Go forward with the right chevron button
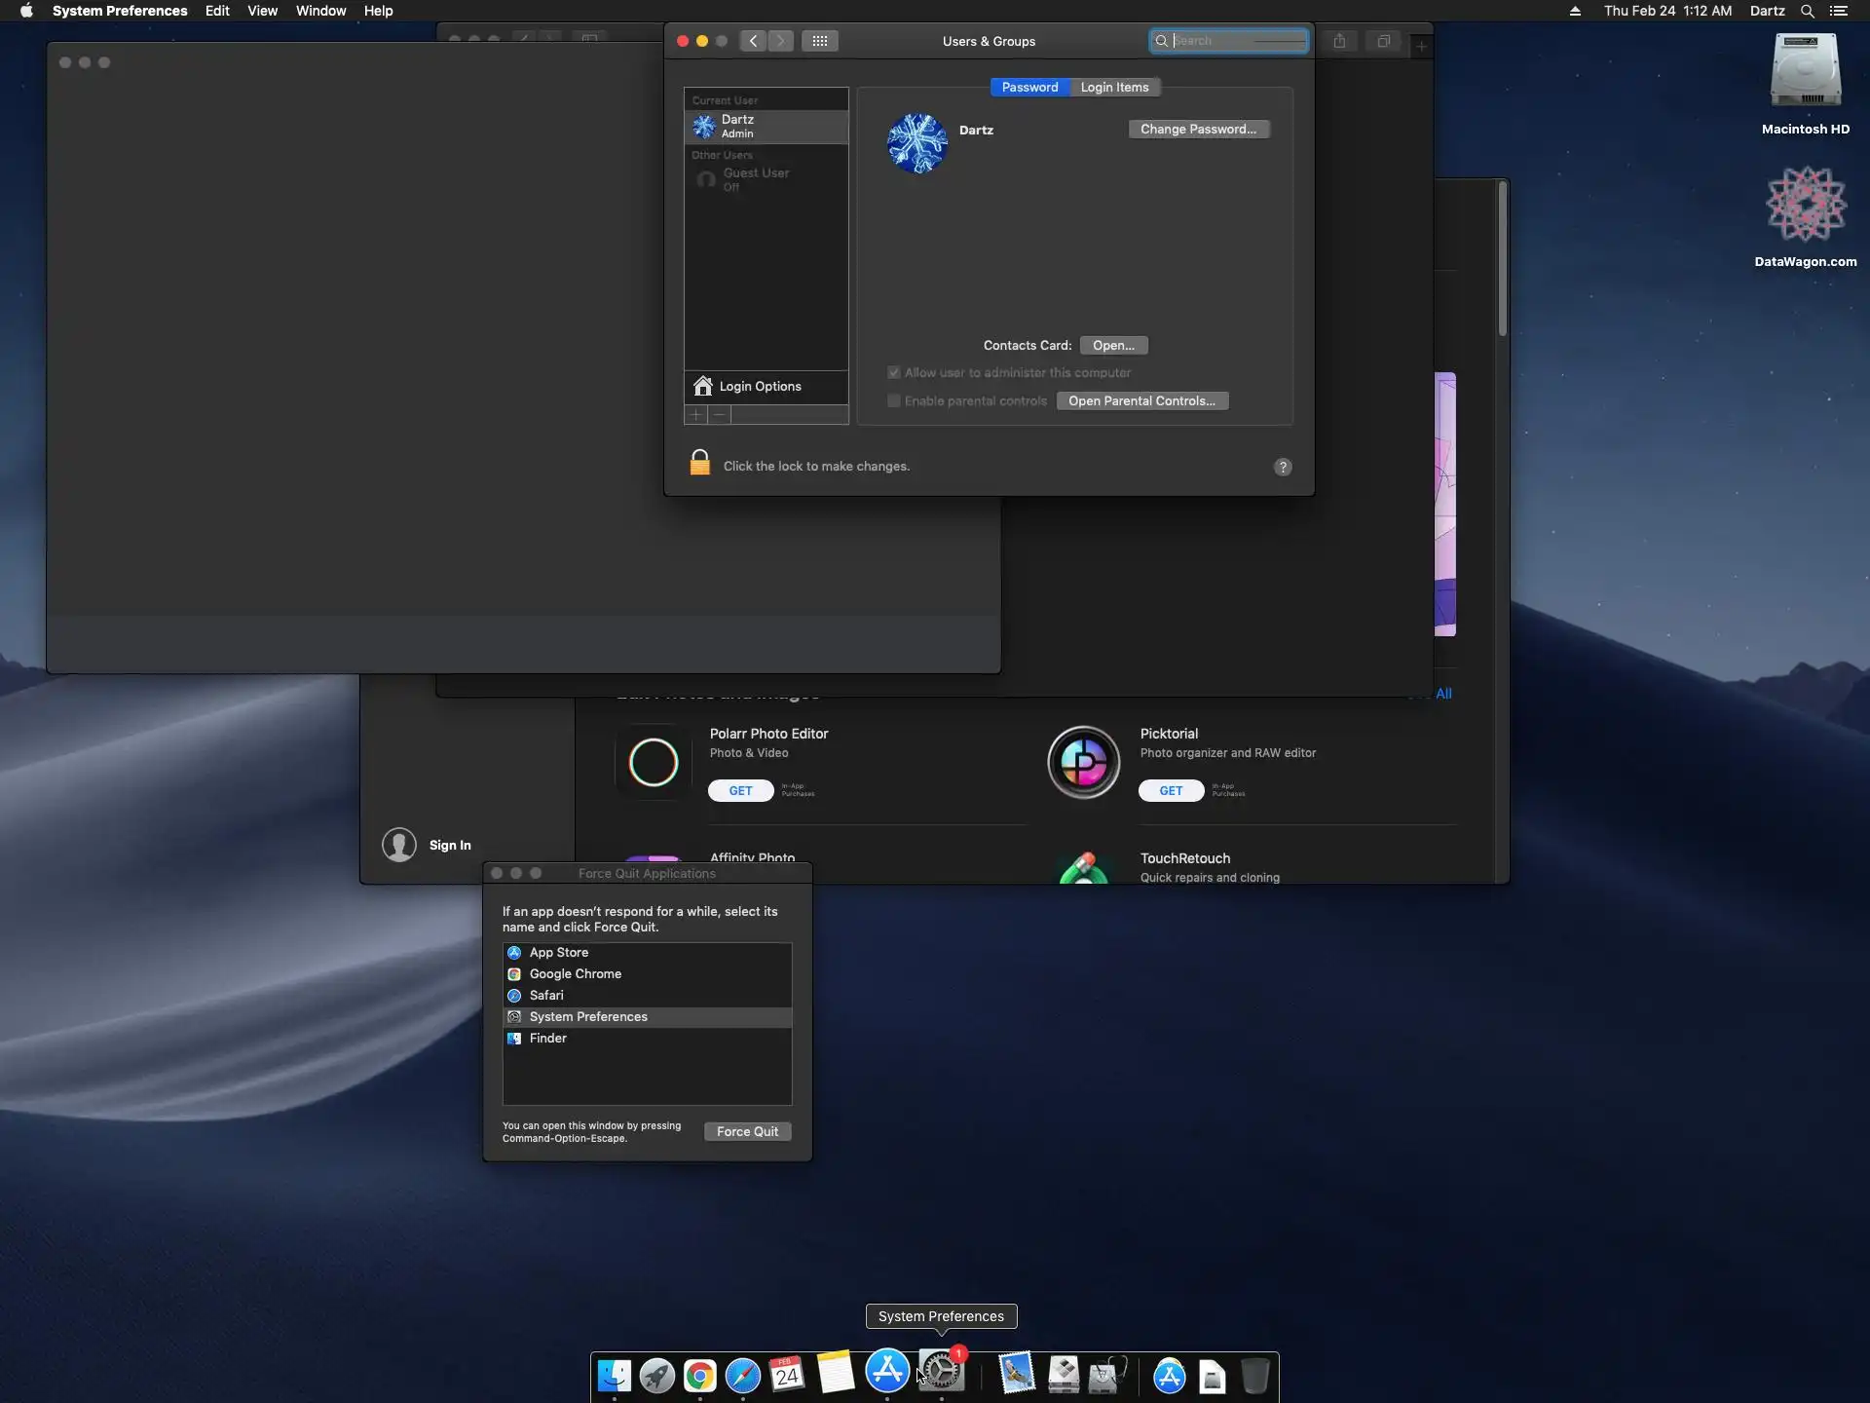This screenshot has height=1403, width=1870. tap(780, 41)
